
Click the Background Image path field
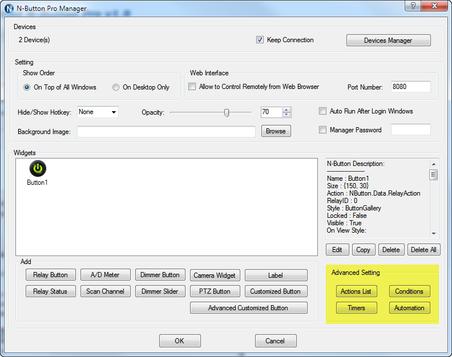click(166, 131)
